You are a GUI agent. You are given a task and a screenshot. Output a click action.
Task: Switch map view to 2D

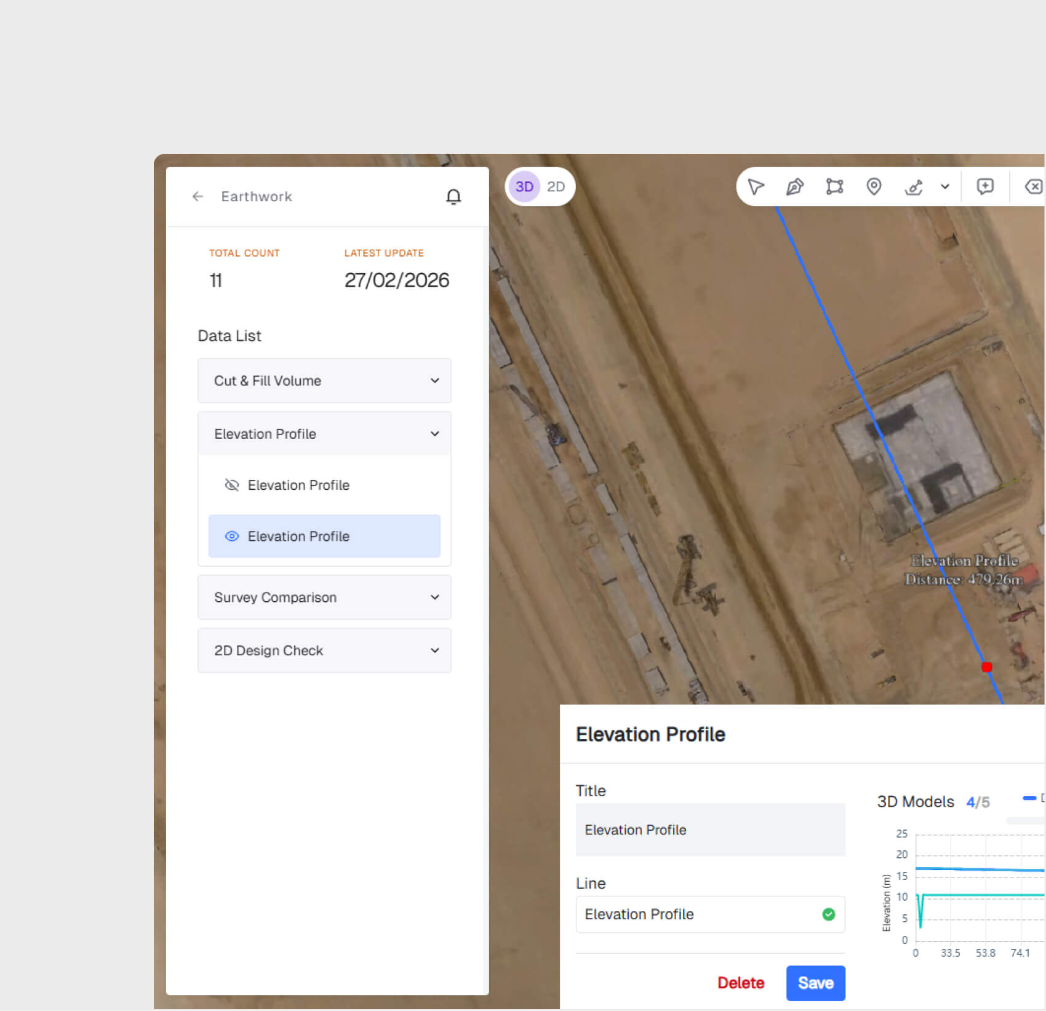[556, 186]
